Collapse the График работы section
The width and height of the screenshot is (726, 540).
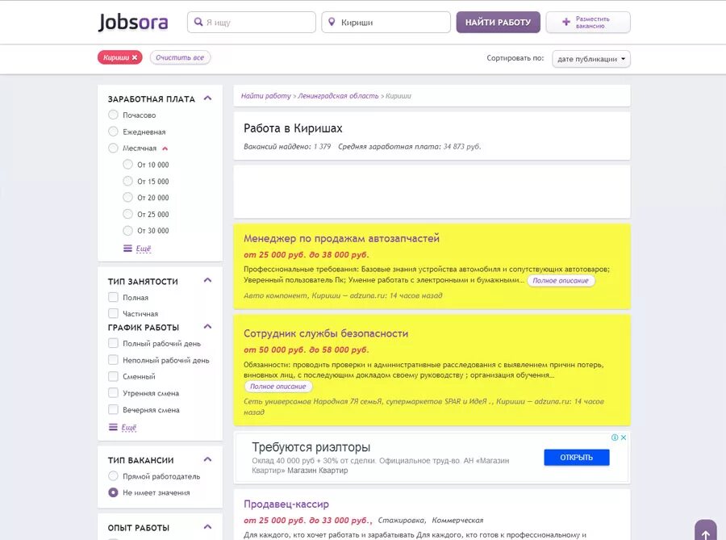click(x=207, y=327)
